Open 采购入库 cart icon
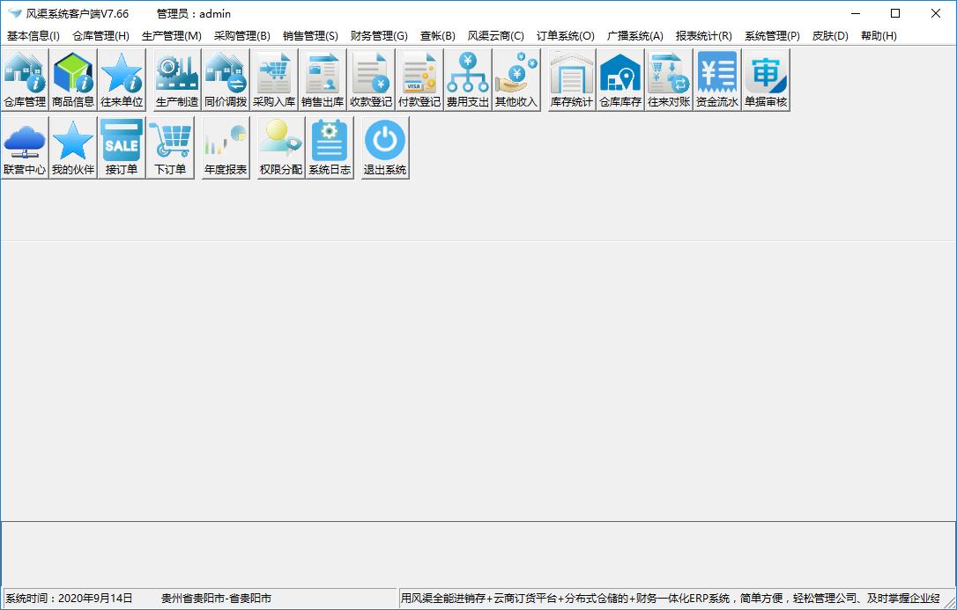The height and width of the screenshot is (610, 957). point(274,80)
